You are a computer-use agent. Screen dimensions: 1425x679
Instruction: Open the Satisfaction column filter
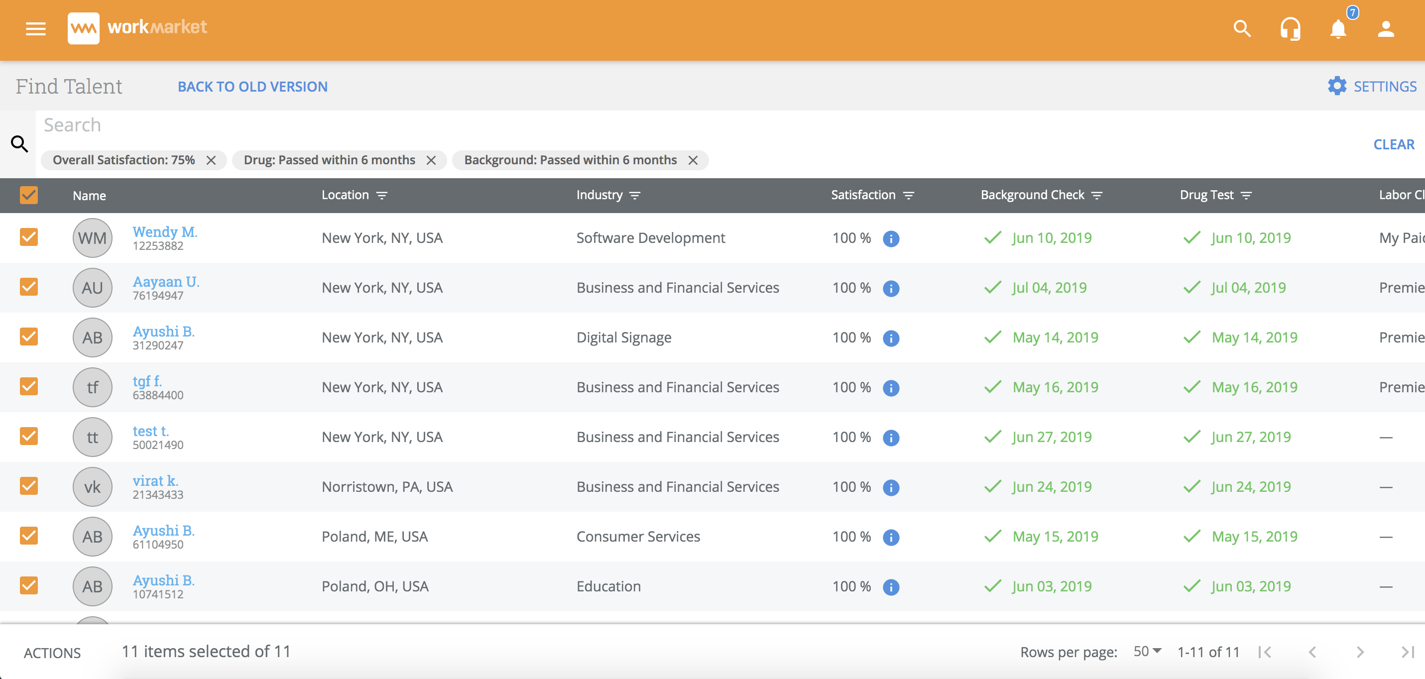coord(908,195)
